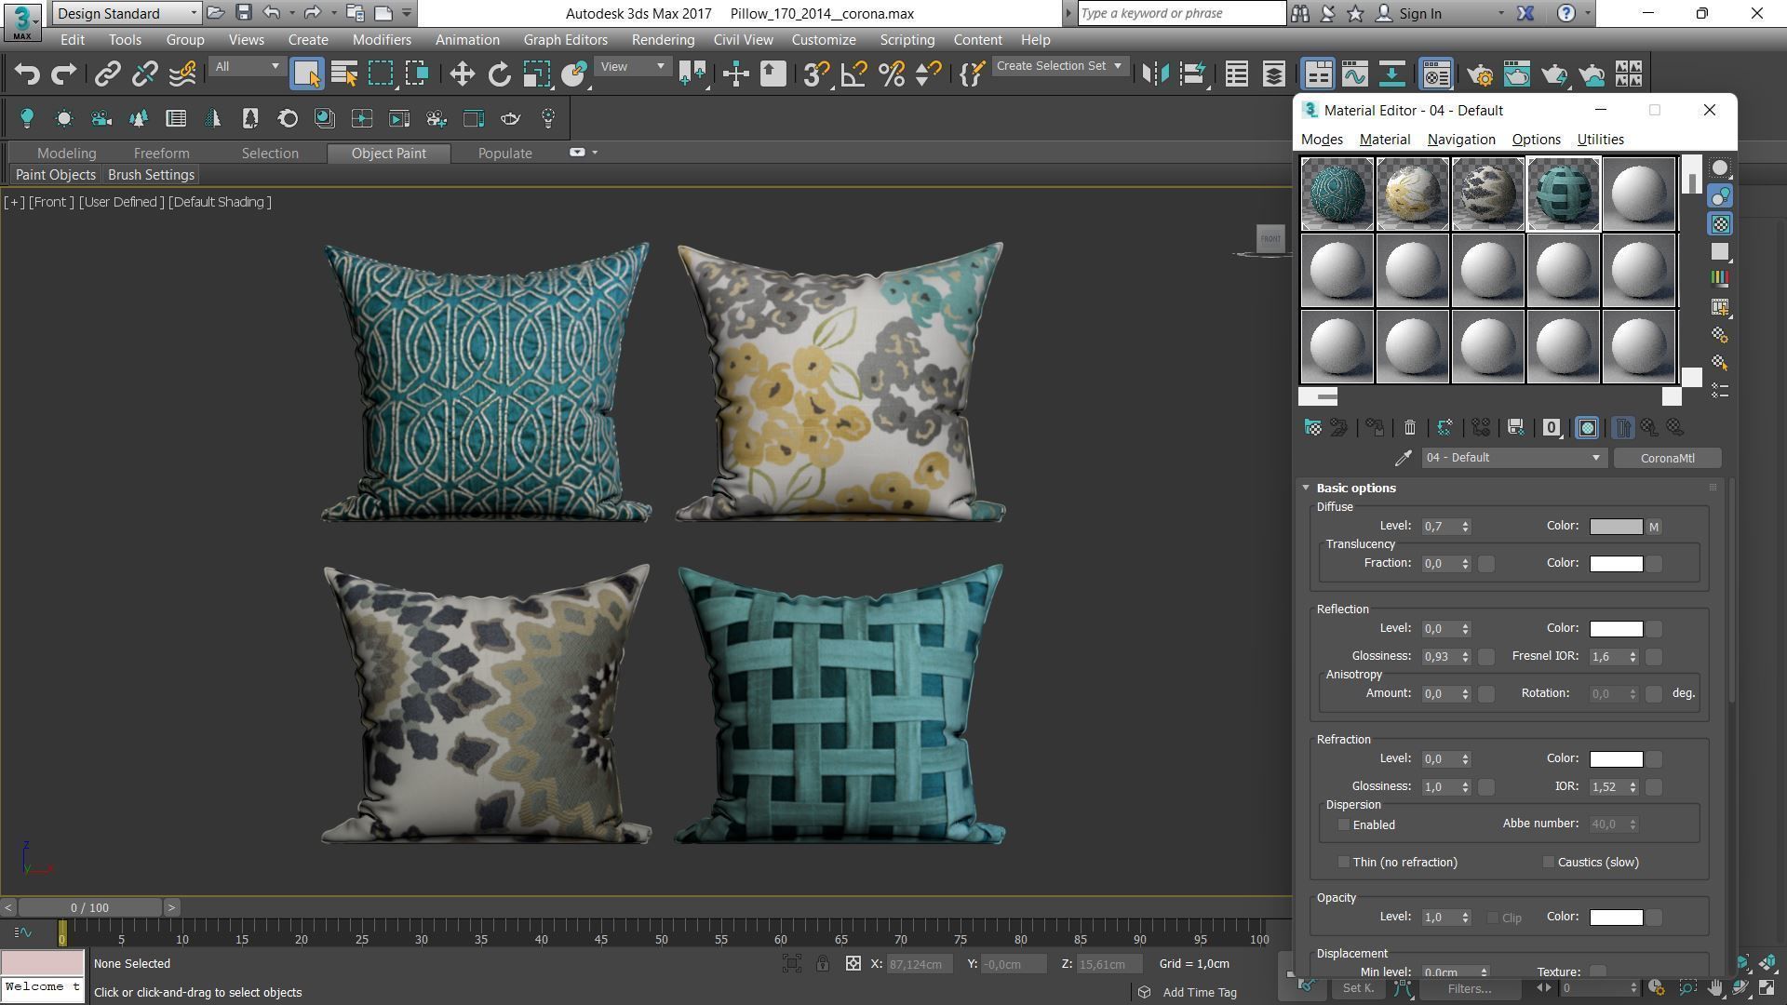Open the Brush Settings panel button

(151, 175)
